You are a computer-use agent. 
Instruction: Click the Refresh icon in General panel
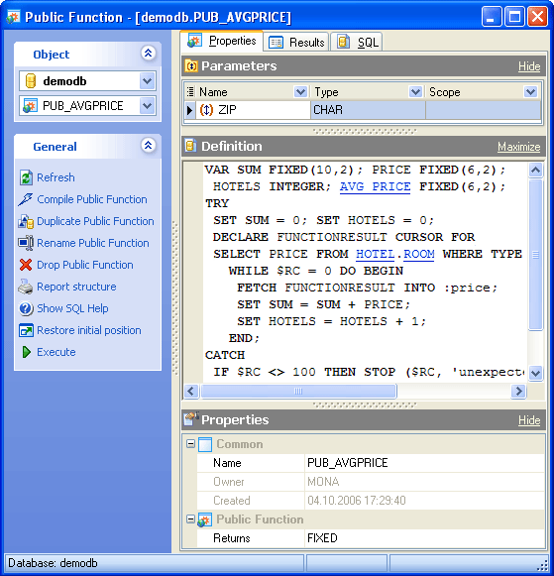point(26,177)
